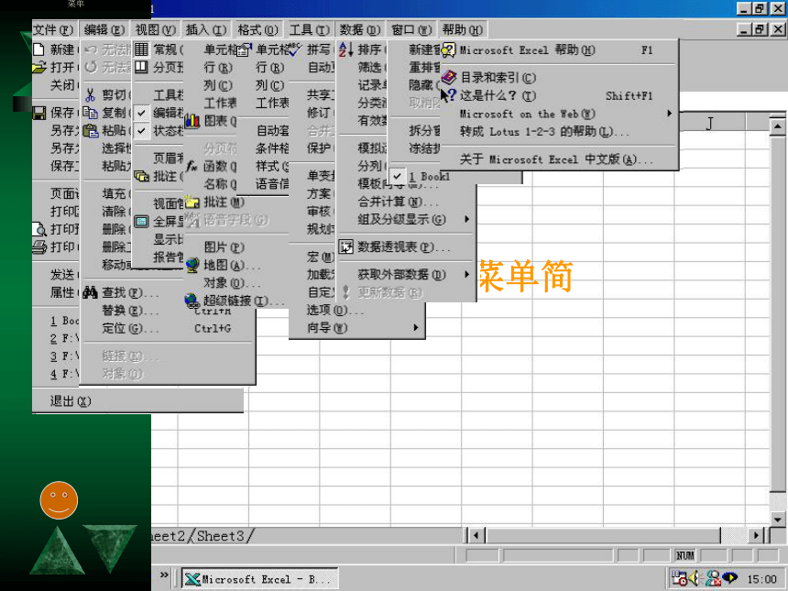
Task: Expand the 组及分级显示 submenu arrow
Action: [467, 219]
